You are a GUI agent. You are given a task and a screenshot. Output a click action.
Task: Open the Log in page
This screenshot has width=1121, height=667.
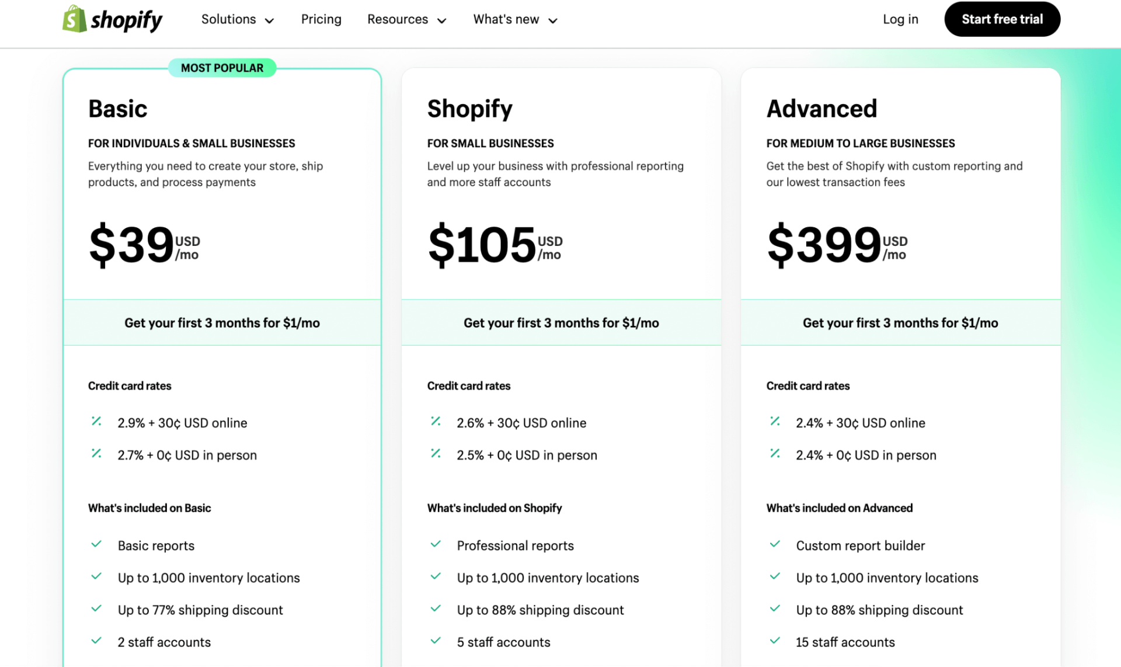click(900, 19)
